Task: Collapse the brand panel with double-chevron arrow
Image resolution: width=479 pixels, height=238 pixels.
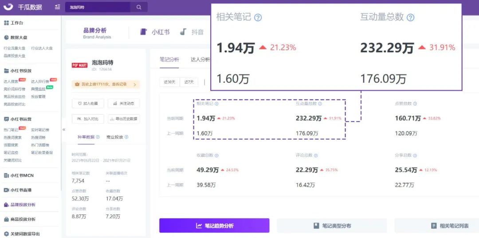Action: click(63, 129)
